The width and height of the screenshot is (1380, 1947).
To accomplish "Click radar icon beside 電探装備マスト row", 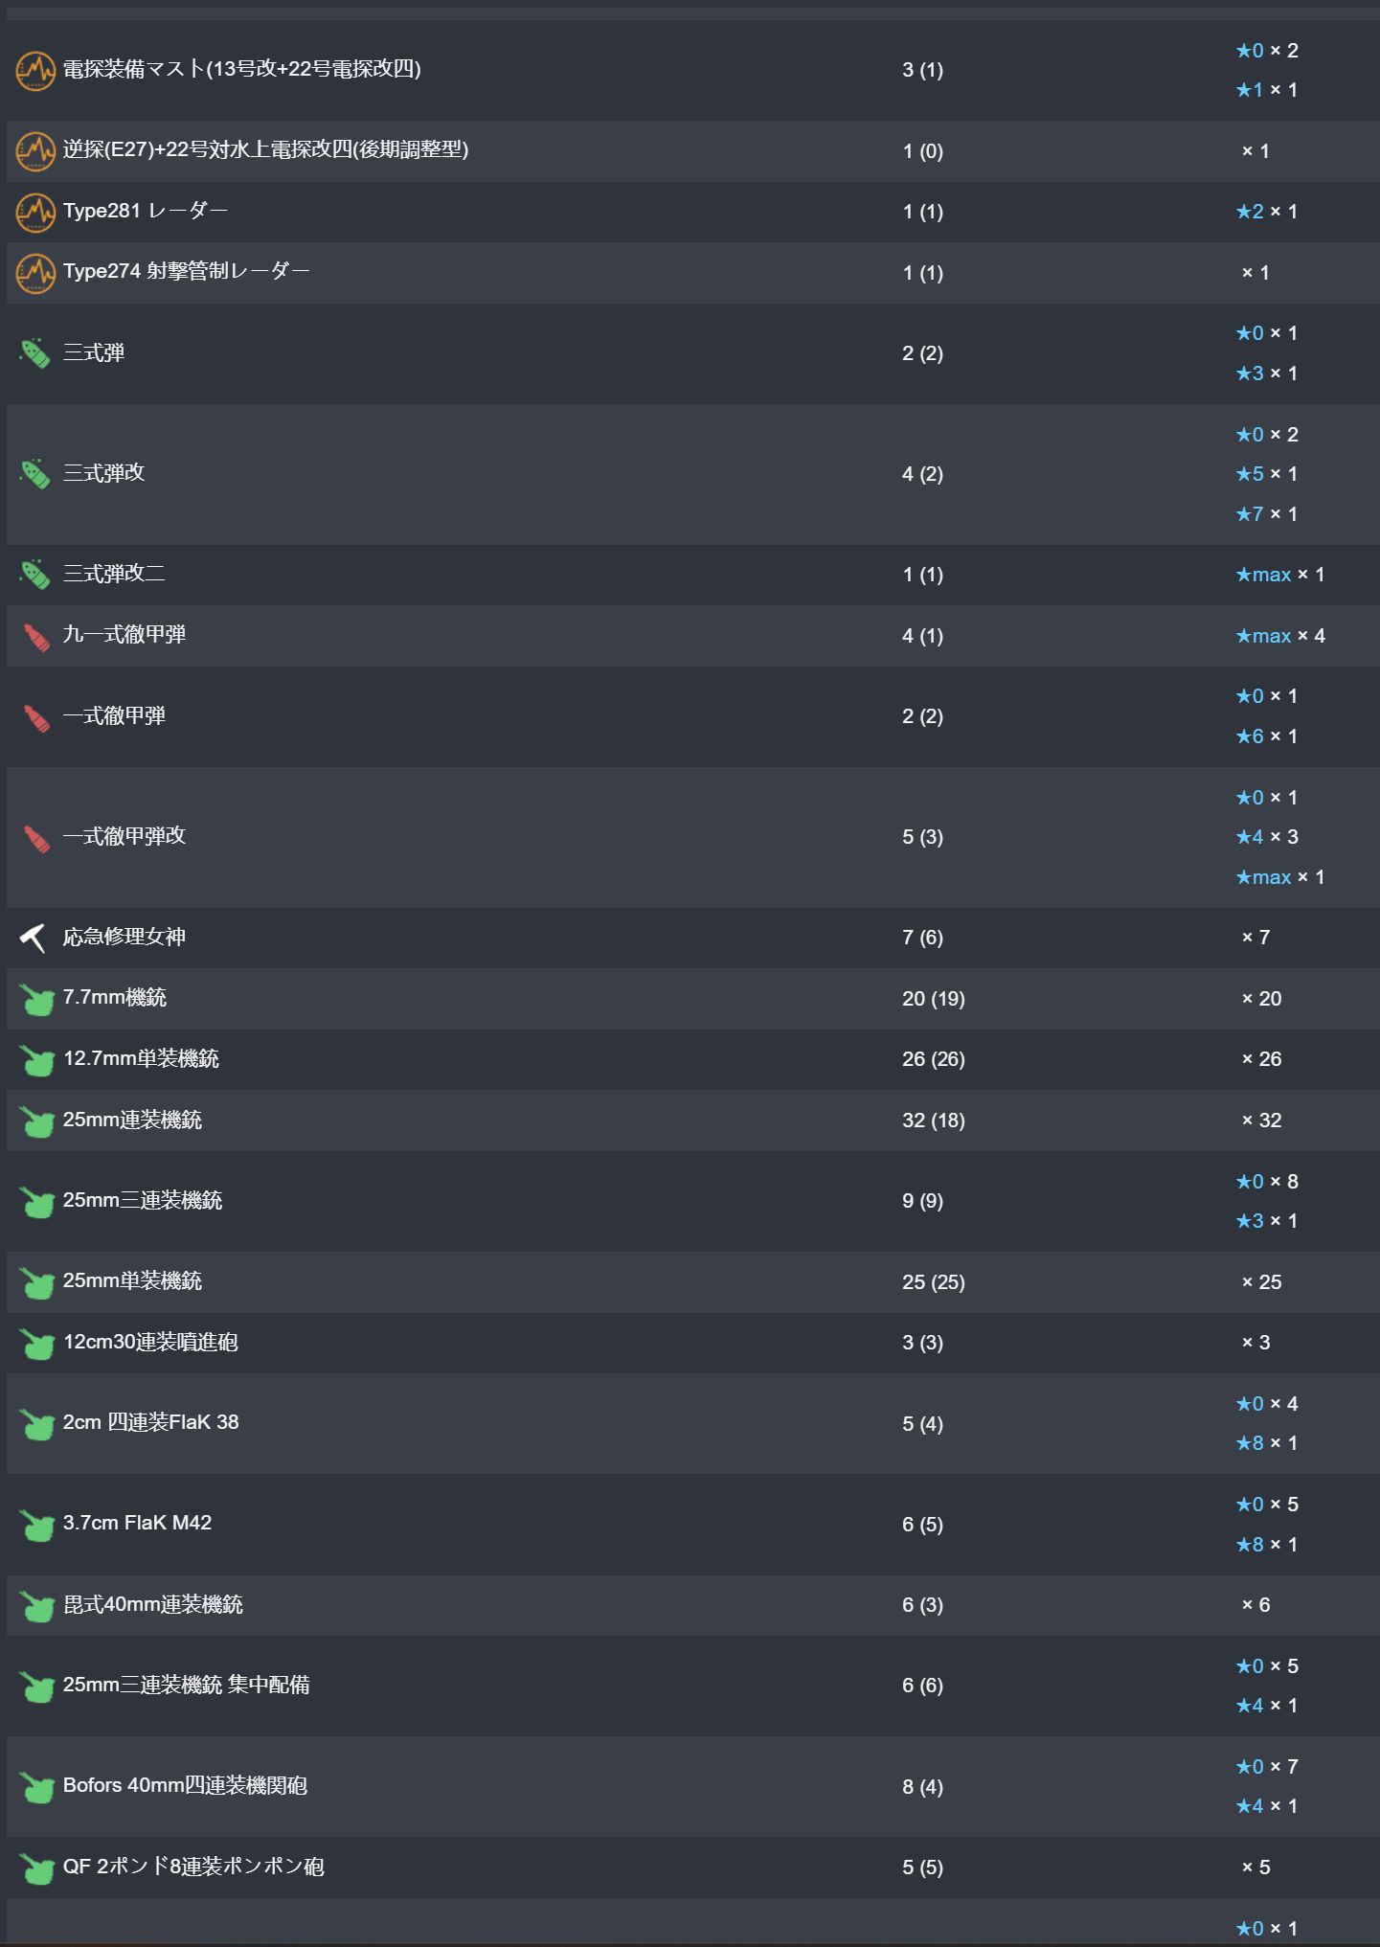I will click(35, 71).
